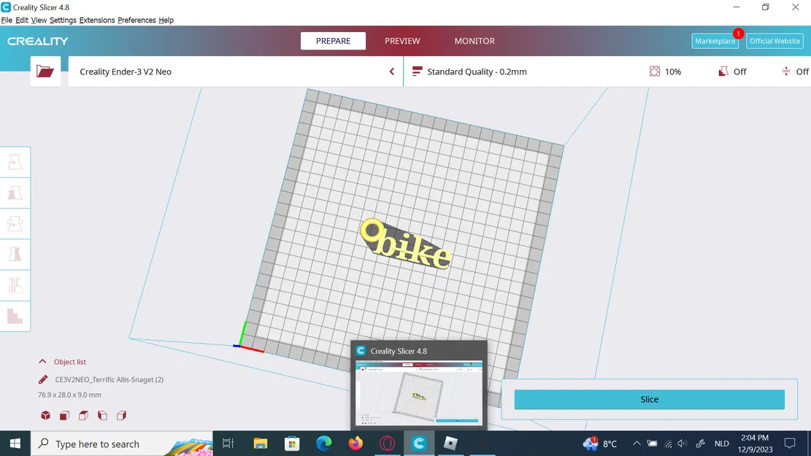
Task: Open weather widget showing 8°C
Action: pyautogui.click(x=600, y=444)
